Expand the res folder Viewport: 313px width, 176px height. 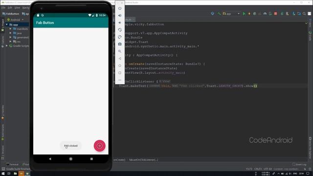click(x=10, y=42)
